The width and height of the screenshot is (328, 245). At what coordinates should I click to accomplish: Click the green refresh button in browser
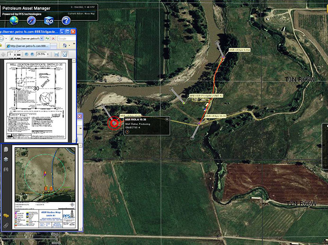pyautogui.click(x=47, y=38)
